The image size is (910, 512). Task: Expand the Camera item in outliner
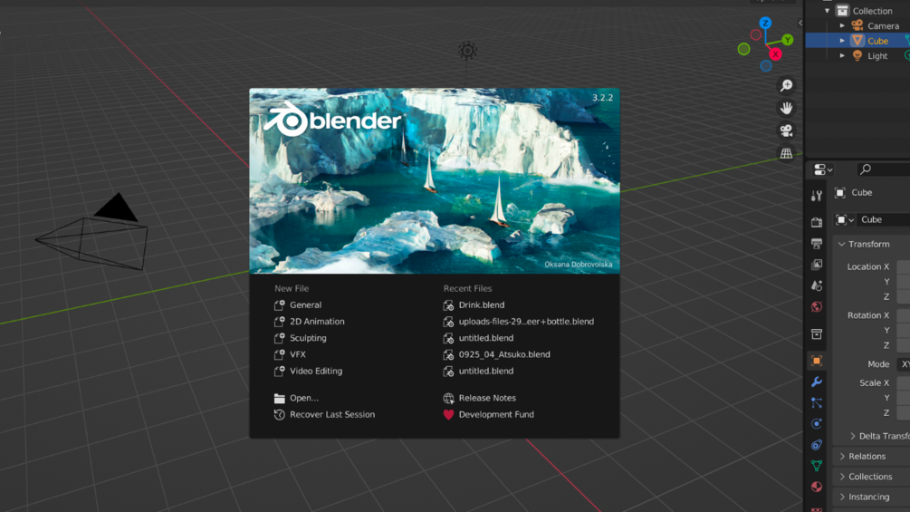842,25
